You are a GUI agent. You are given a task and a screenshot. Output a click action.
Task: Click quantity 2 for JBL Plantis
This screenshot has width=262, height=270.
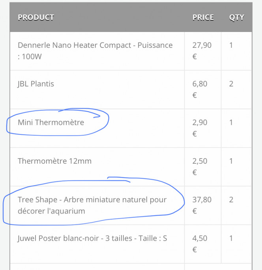coord(231,84)
